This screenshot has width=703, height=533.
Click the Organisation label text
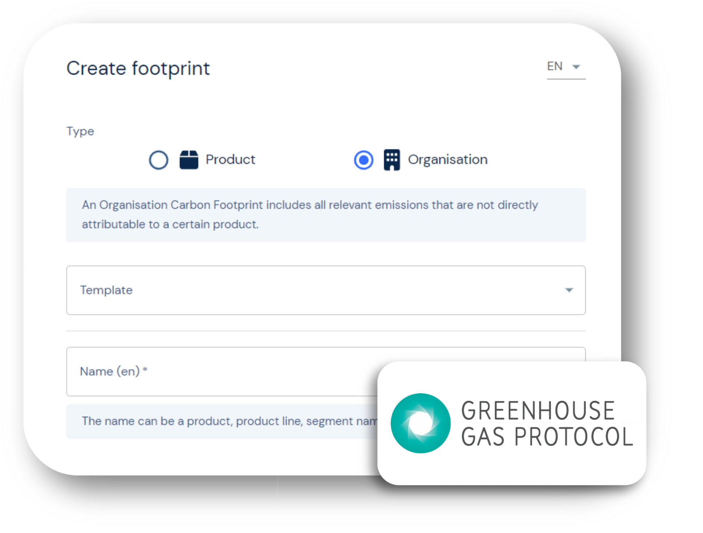coord(448,160)
